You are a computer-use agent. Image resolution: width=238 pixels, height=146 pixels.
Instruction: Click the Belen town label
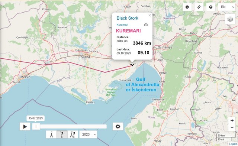[x=160, y=110]
